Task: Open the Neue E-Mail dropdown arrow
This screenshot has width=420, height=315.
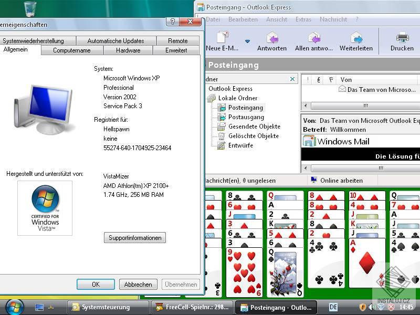Action: click(x=247, y=40)
